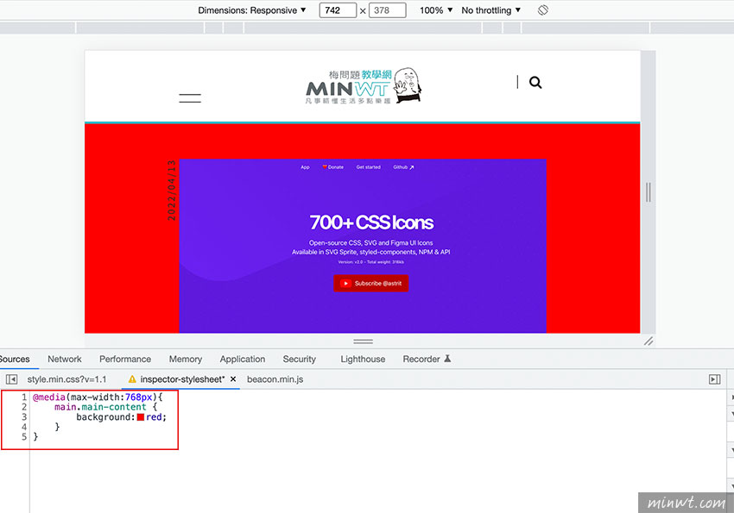Click the Donate link in the purple banner
The image size is (734, 513).
click(x=333, y=167)
